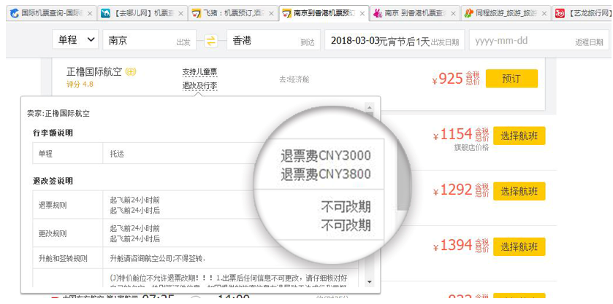Click the favicon of the 国际机票查询 tab

pyautogui.click(x=15, y=13)
